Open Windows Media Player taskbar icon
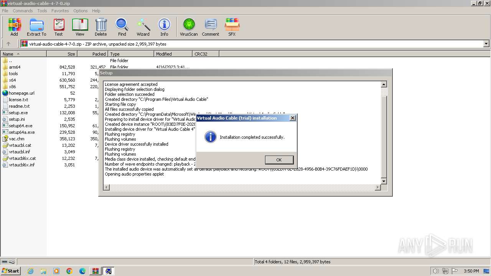This screenshot has height=276, width=491. pyautogui.click(x=56, y=271)
